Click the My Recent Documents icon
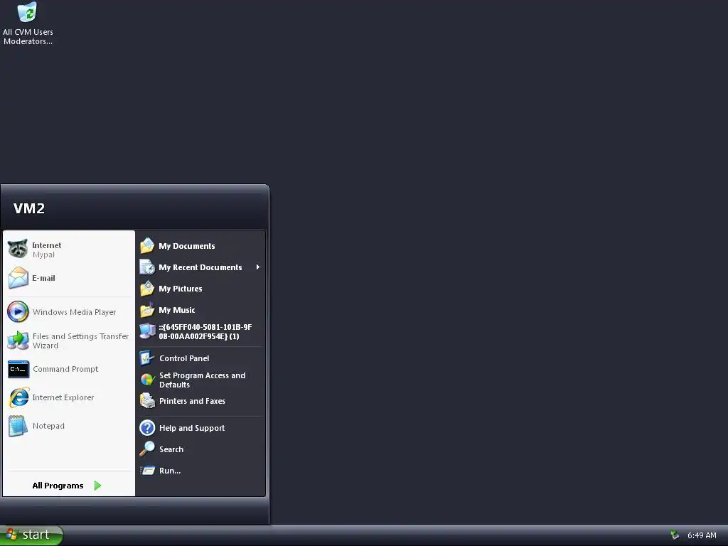728x546 pixels. coord(147,267)
